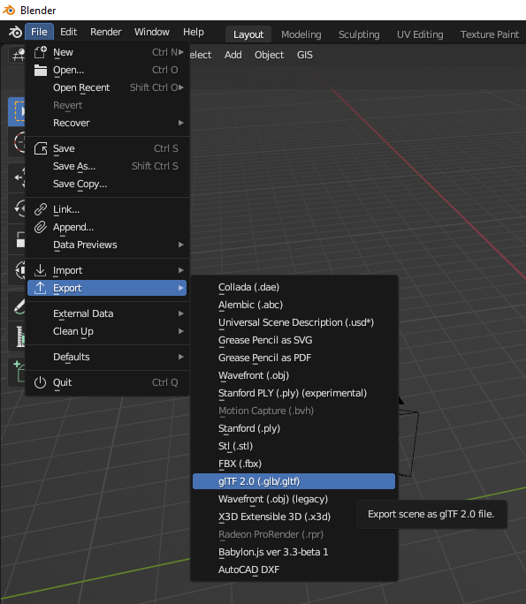This screenshot has height=604, width=526.
Task: Choose Save As... from File menu
Action: pyautogui.click(x=107, y=166)
